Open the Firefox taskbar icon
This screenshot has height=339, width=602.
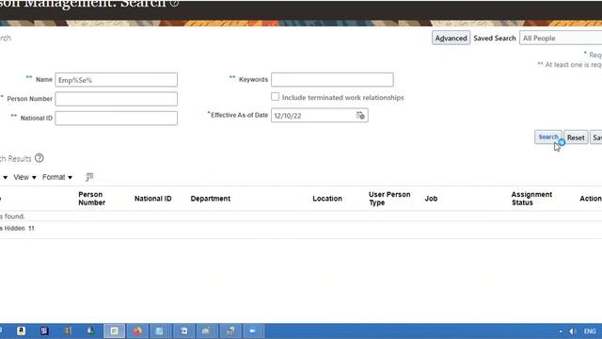(x=137, y=331)
